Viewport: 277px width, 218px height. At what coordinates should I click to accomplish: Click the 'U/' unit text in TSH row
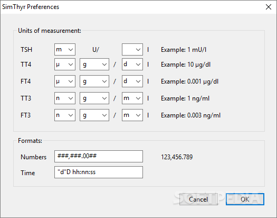[x=95, y=50]
